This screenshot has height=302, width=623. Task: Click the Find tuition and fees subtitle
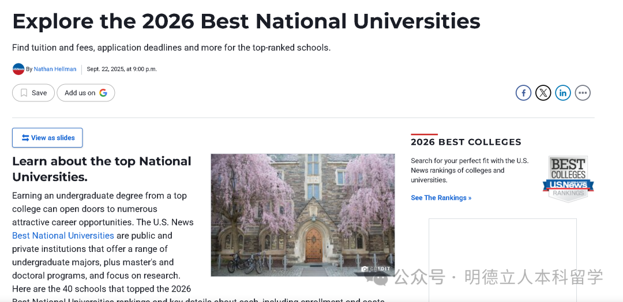tap(171, 48)
